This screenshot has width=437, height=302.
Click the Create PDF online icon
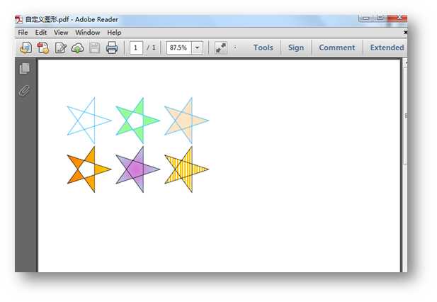[x=43, y=48]
